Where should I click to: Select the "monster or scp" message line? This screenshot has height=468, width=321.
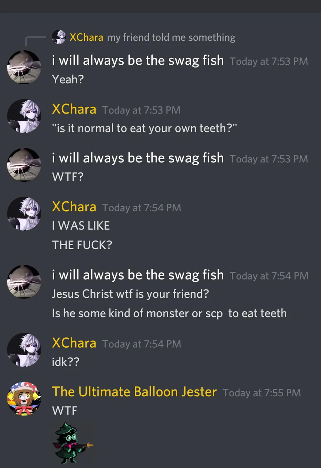pyautogui.click(x=169, y=313)
